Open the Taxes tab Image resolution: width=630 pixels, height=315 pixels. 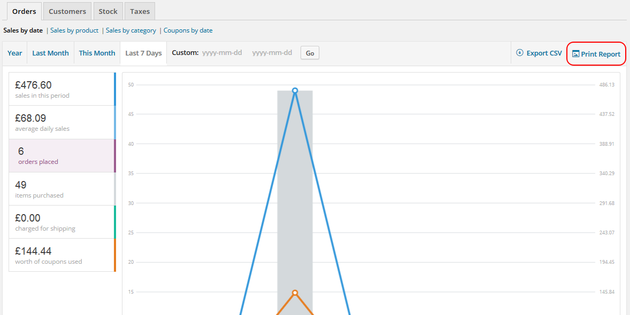click(139, 11)
